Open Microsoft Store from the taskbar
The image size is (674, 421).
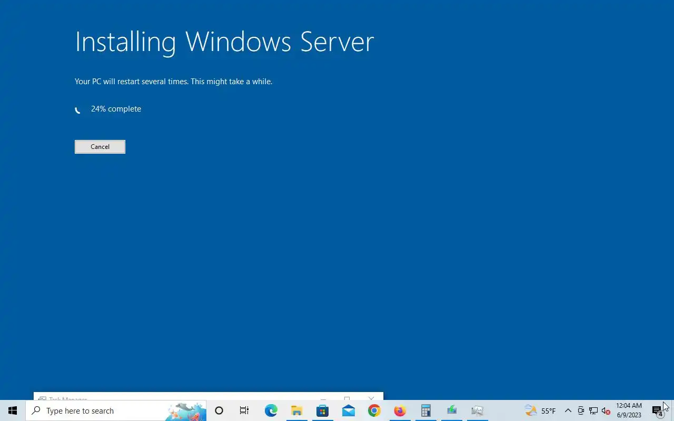(322, 410)
